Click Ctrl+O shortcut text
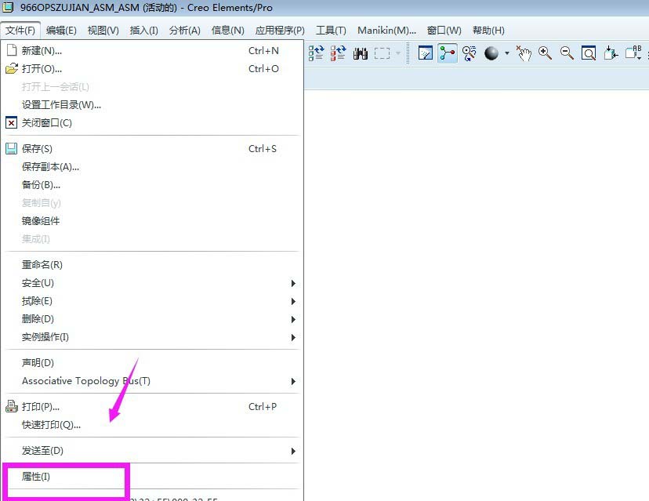649x501 pixels. [263, 69]
